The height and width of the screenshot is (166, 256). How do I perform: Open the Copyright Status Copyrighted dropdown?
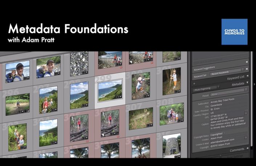(218, 134)
